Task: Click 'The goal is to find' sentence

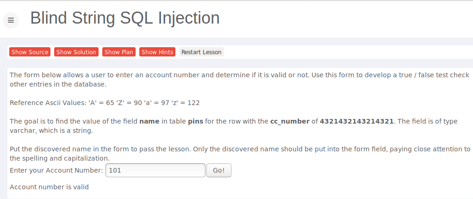Action: click(69, 121)
